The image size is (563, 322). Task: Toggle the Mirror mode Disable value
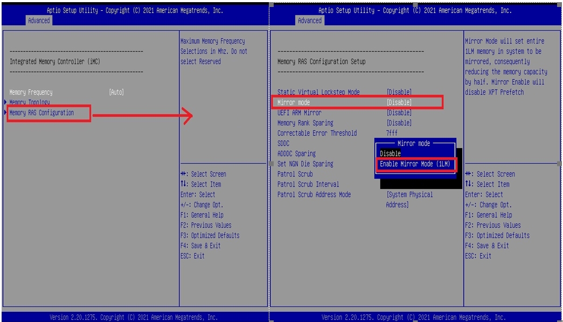[x=399, y=102]
